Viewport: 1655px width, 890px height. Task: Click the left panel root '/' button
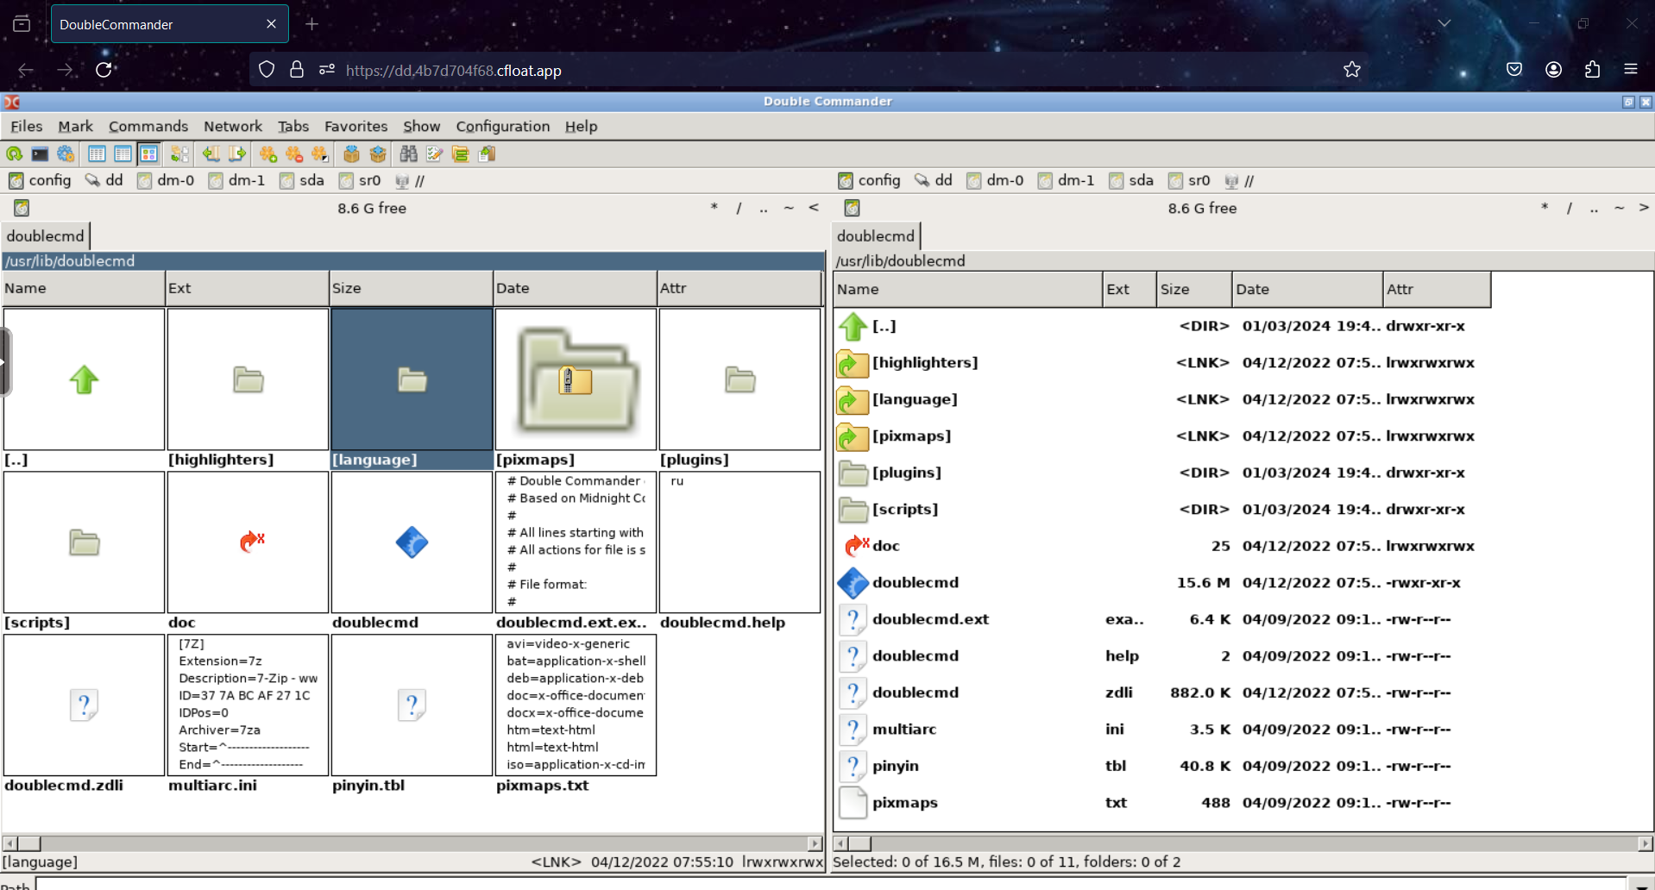(739, 208)
